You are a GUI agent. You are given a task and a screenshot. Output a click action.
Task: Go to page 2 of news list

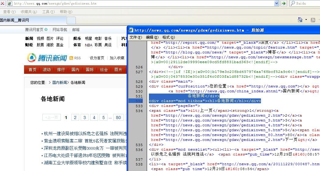pos(75,118)
